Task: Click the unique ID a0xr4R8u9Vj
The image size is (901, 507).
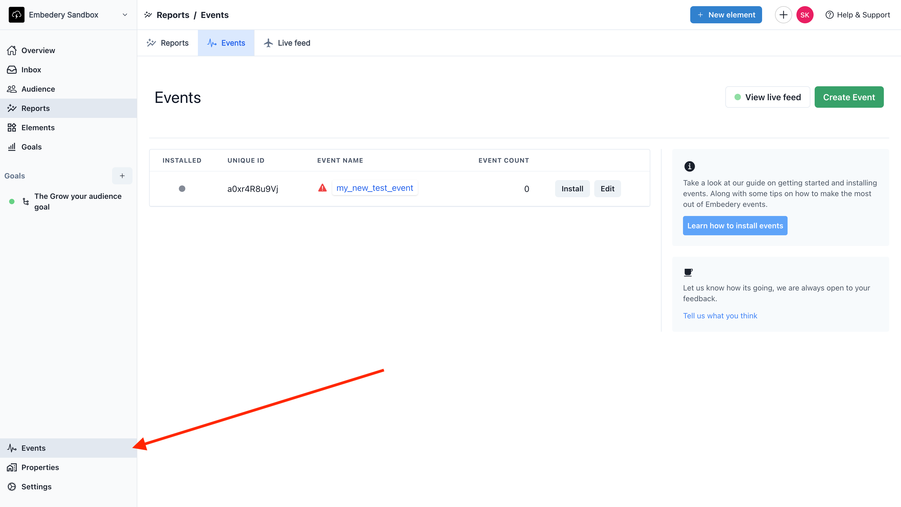Action: coord(253,189)
